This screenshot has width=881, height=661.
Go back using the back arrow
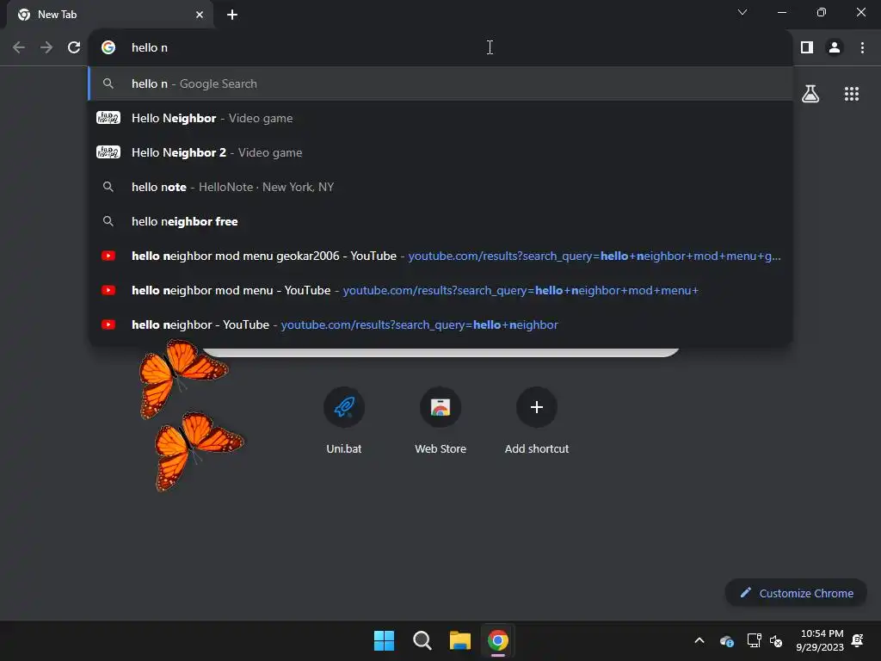tap(19, 48)
